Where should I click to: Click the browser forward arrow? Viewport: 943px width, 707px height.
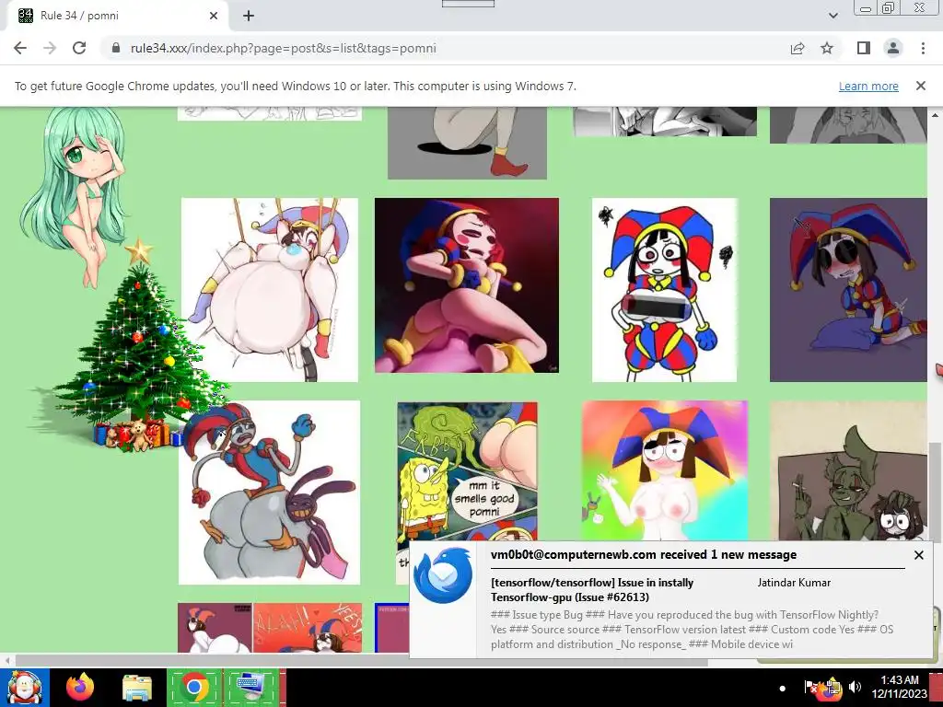pos(50,48)
